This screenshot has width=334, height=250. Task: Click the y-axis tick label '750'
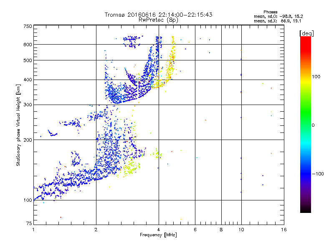coord(28,26)
